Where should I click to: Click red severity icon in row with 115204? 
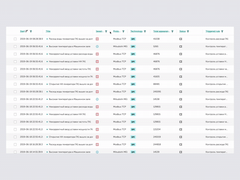97,129
